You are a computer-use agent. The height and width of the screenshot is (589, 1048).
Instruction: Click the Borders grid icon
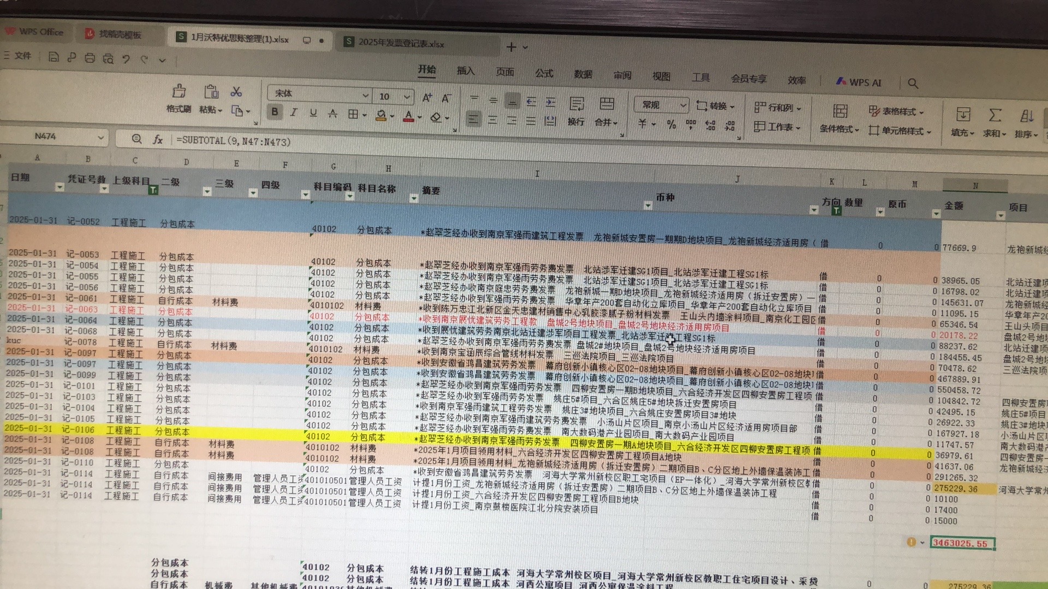pyautogui.click(x=353, y=114)
